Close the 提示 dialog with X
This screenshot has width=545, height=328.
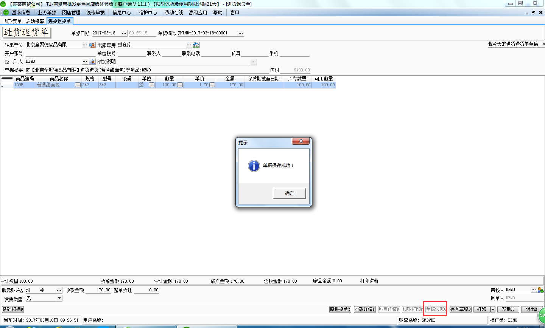click(x=301, y=141)
